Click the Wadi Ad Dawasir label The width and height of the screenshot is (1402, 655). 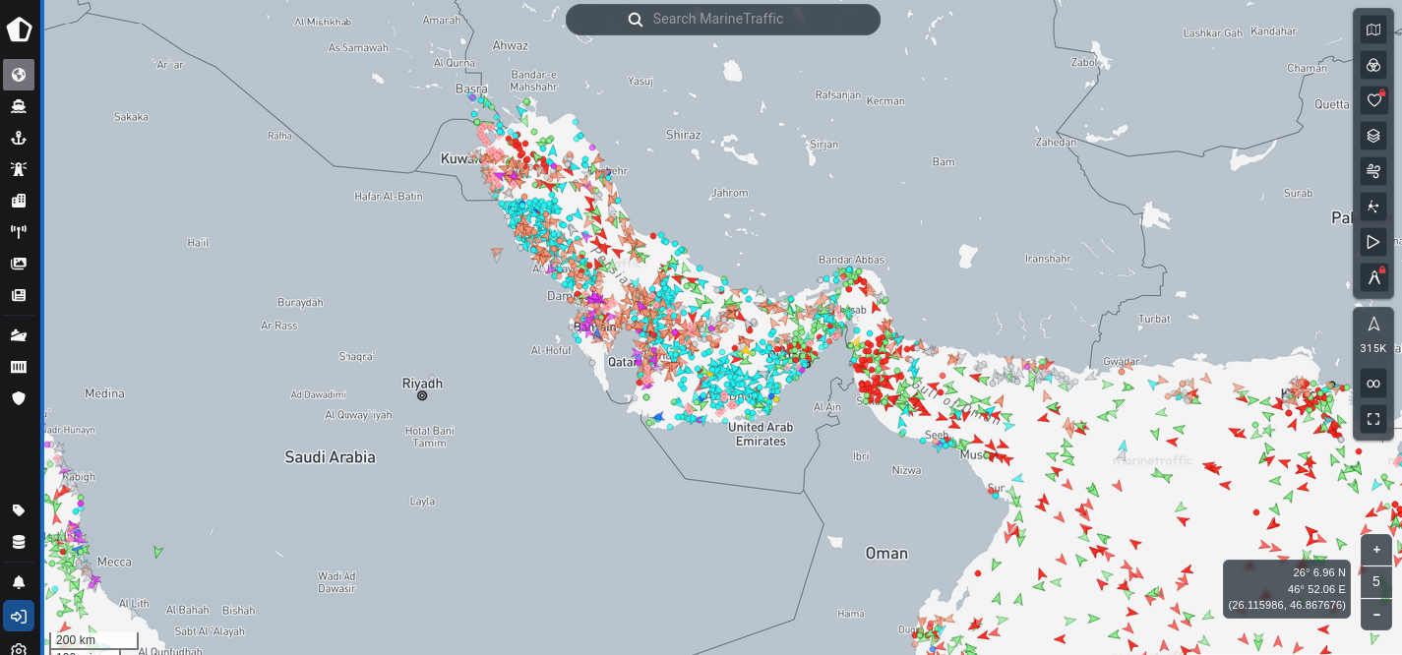coord(336,582)
